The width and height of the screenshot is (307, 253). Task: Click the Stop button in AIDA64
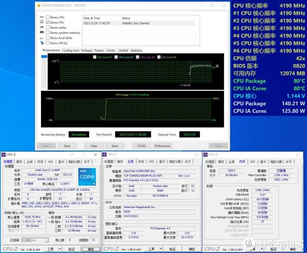click(67, 146)
